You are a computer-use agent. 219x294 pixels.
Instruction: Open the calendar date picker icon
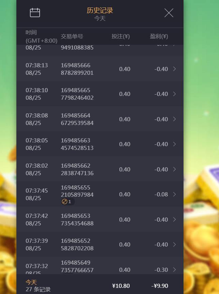pyautogui.click(x=35, y=13)
